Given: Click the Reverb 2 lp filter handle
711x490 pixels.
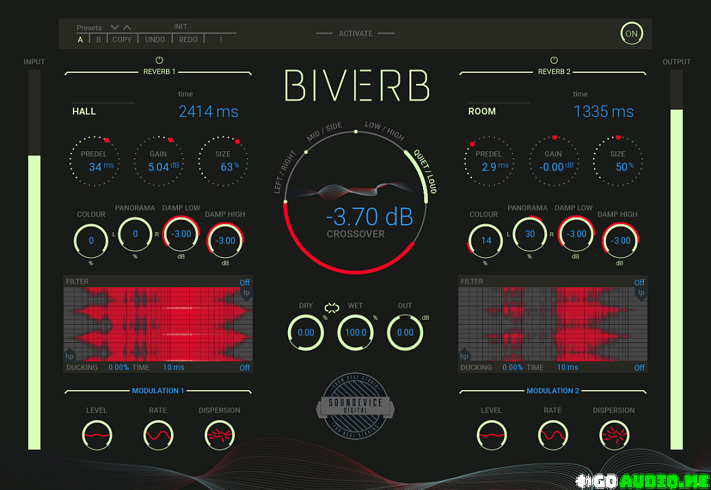Looking at the screenshot, I should click(x=641, y=293).
